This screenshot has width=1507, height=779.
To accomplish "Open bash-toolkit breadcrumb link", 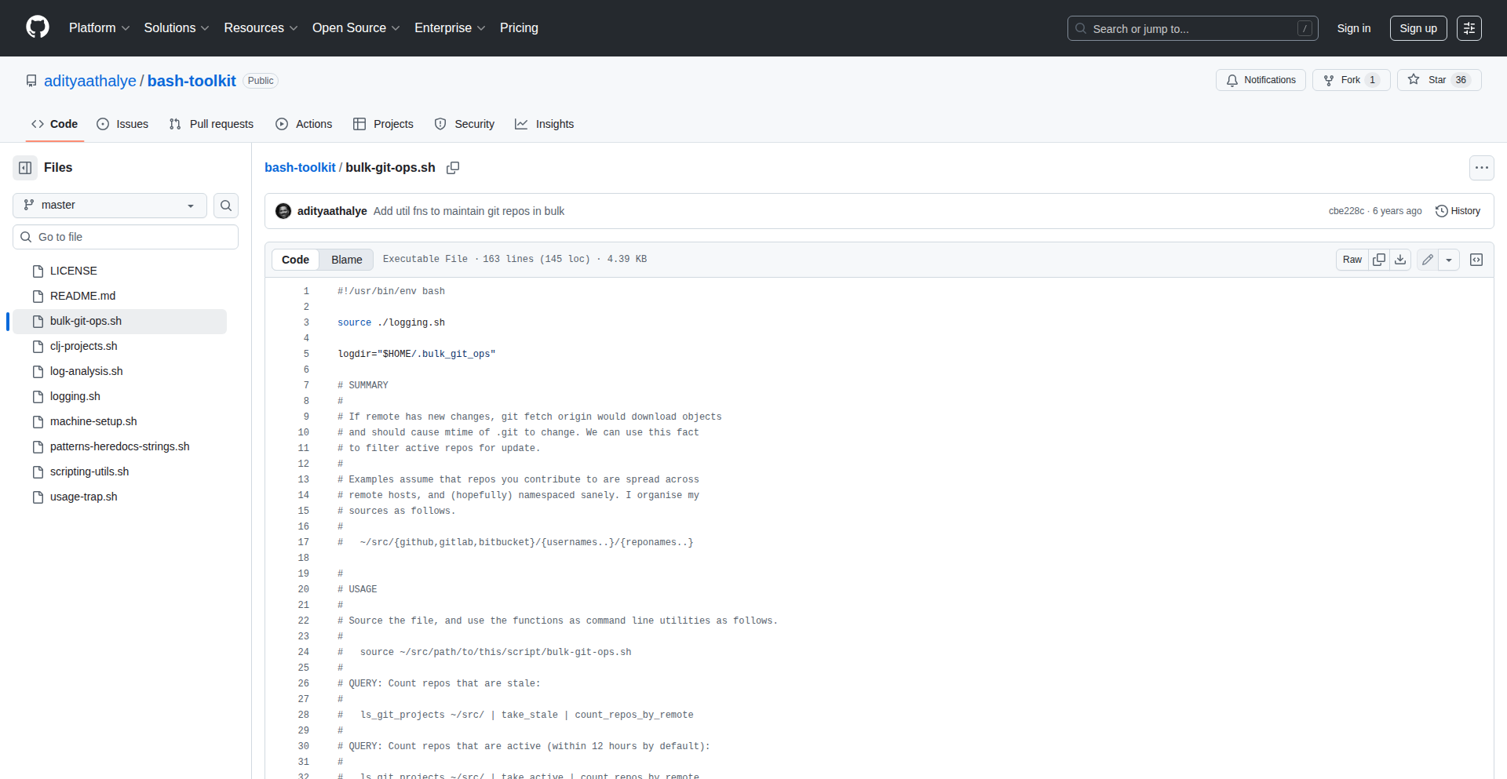I will click(300, 168).
